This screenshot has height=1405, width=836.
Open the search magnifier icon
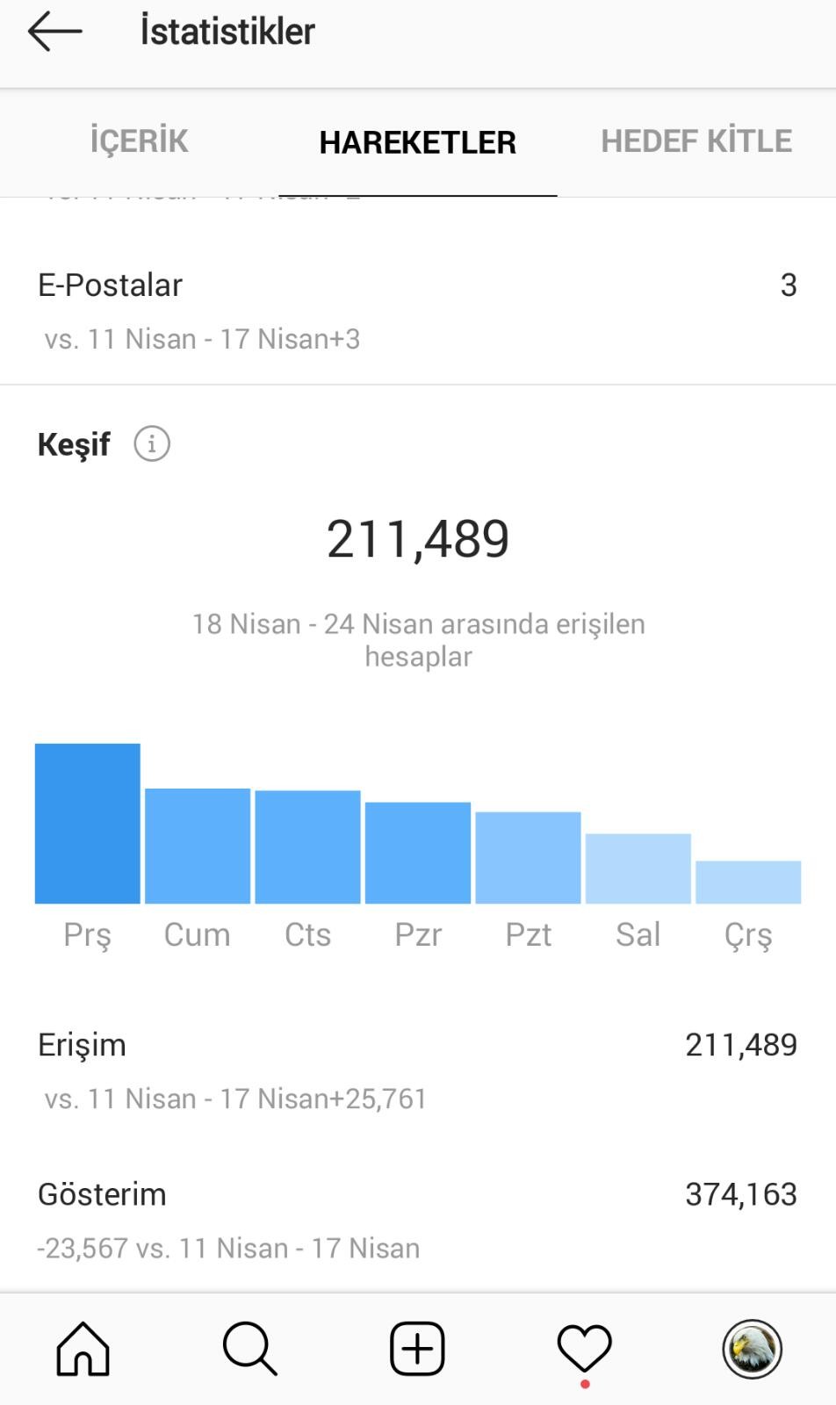(250, 1349)
